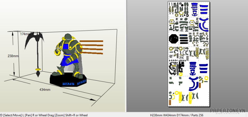This screenshot has width=248, height=117.
Task: Click the black crescent scythe blade in 3D view
Action: (x=34, y=39)
